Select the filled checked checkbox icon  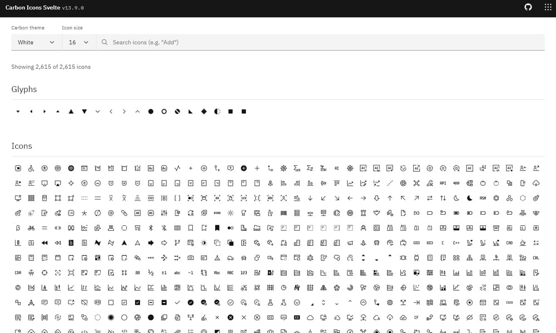click(x=137, y=302)
